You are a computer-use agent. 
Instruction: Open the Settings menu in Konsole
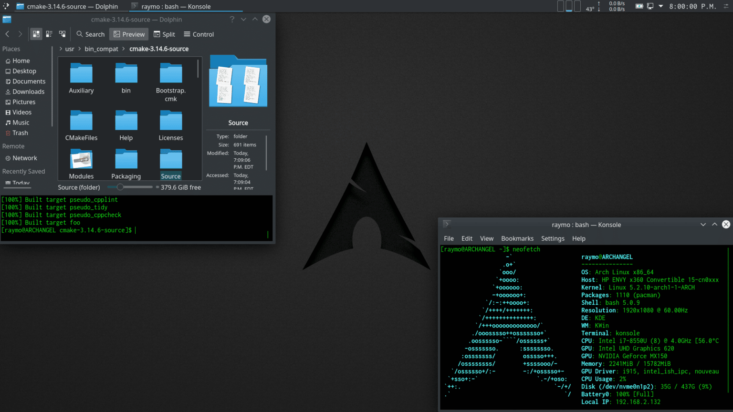[x=553, y=238]
